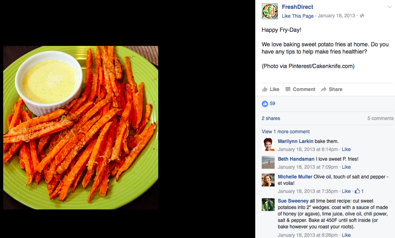Image resolution: width=395 pixels, height=238 pixels.
Task: Click the globe public audience icon
Action: [x=362, y=16]
